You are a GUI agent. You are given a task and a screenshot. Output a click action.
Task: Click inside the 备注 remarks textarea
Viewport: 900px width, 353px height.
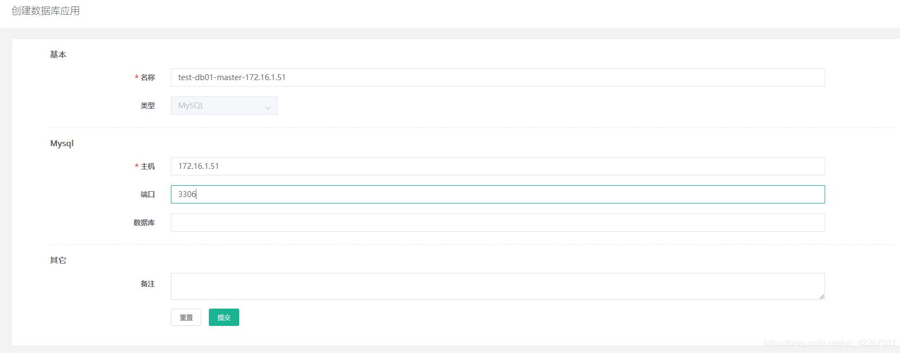tap(497, 286)
